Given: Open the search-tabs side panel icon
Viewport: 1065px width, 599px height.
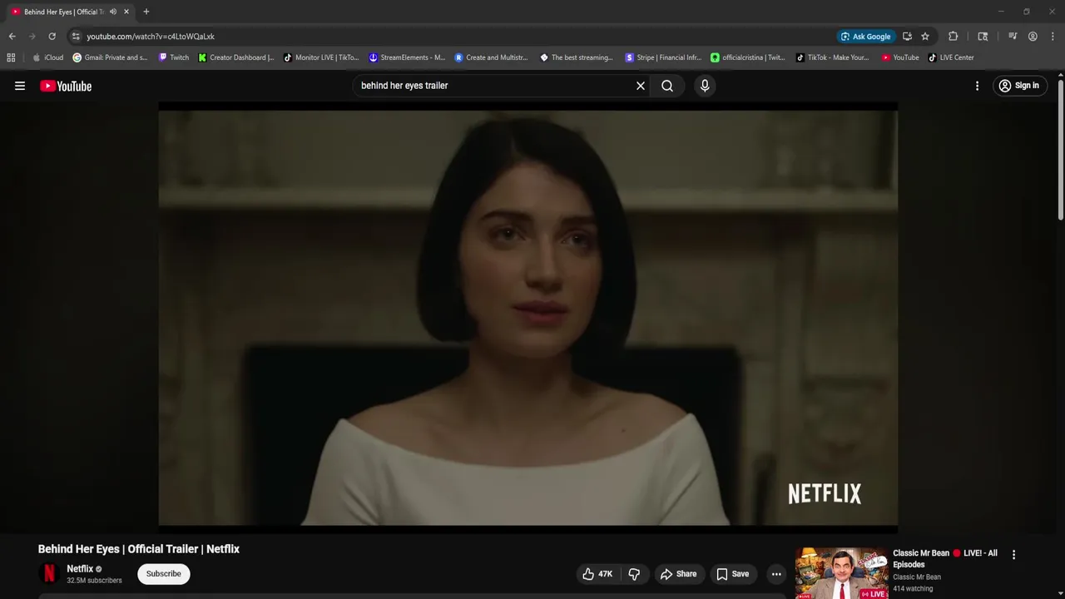Looking at the screenshot, I should pyautogui.click(x=983, y=37).
